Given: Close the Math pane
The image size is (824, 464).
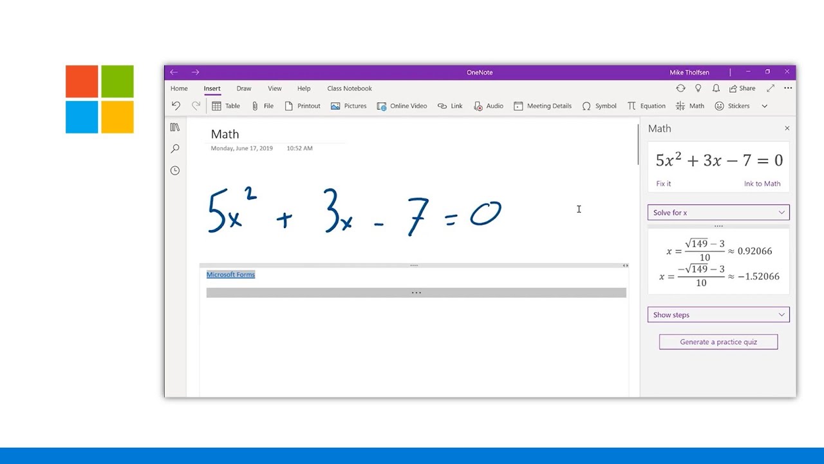Looking at the screenshot, I should [787, 128].
